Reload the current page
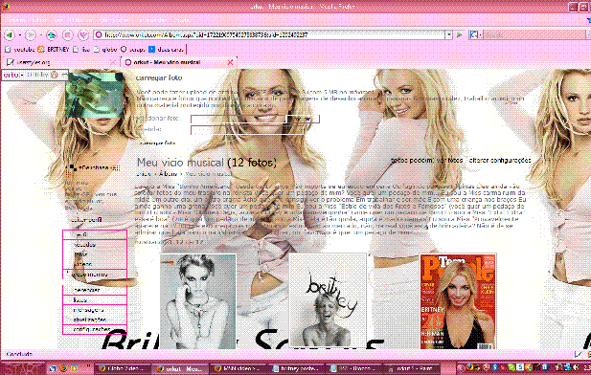This screenshot has width=591, height=375. [52, 35]
